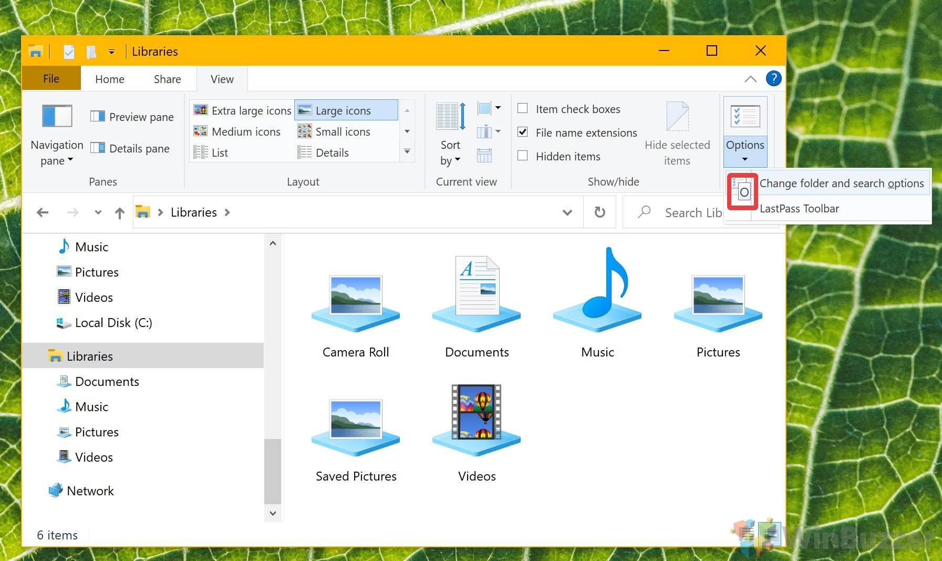The width and height of the screenshot is (942, 561).
Task: Toggle the Preview pane button
Action: click(132, 117)
